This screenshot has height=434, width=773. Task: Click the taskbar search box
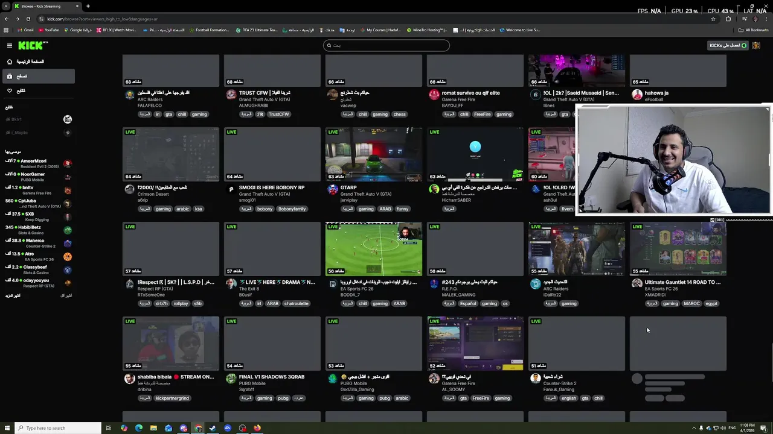pyautogui.click(x=58, y=428)
